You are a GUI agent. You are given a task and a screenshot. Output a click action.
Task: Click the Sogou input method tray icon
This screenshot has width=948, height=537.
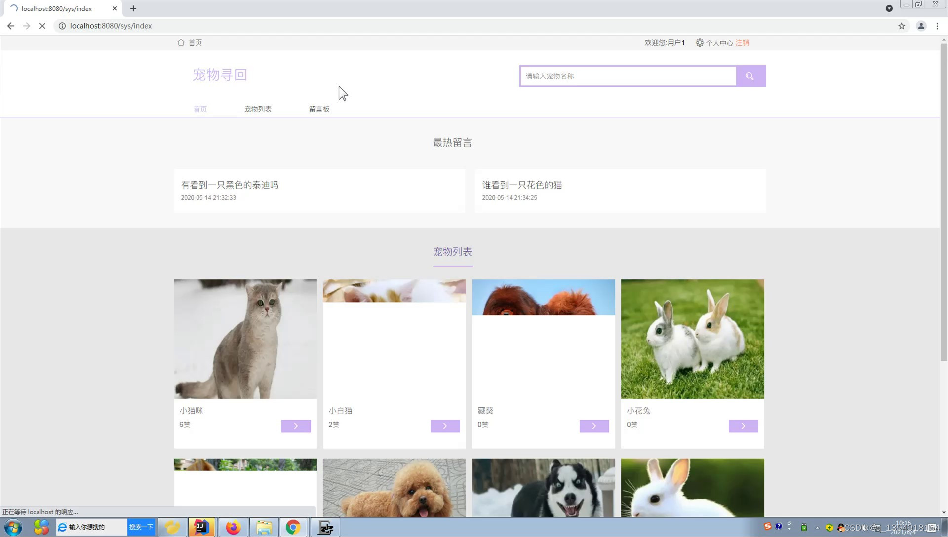coord(767,527)
